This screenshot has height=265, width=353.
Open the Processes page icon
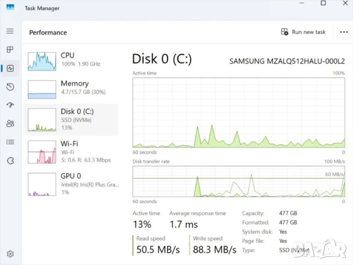pyautogui.click(x=10, y=50)
